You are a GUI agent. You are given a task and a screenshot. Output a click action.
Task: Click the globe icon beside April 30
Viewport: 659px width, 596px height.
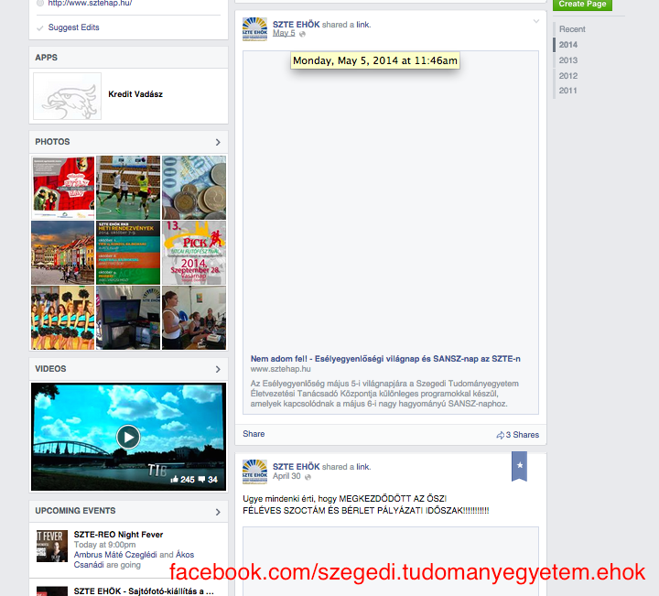tap(308, 477)
